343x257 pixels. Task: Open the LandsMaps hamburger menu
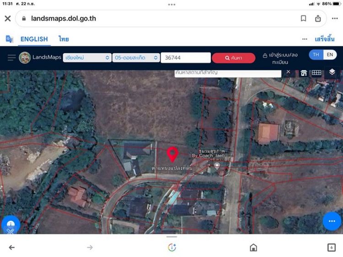[11, 58]
